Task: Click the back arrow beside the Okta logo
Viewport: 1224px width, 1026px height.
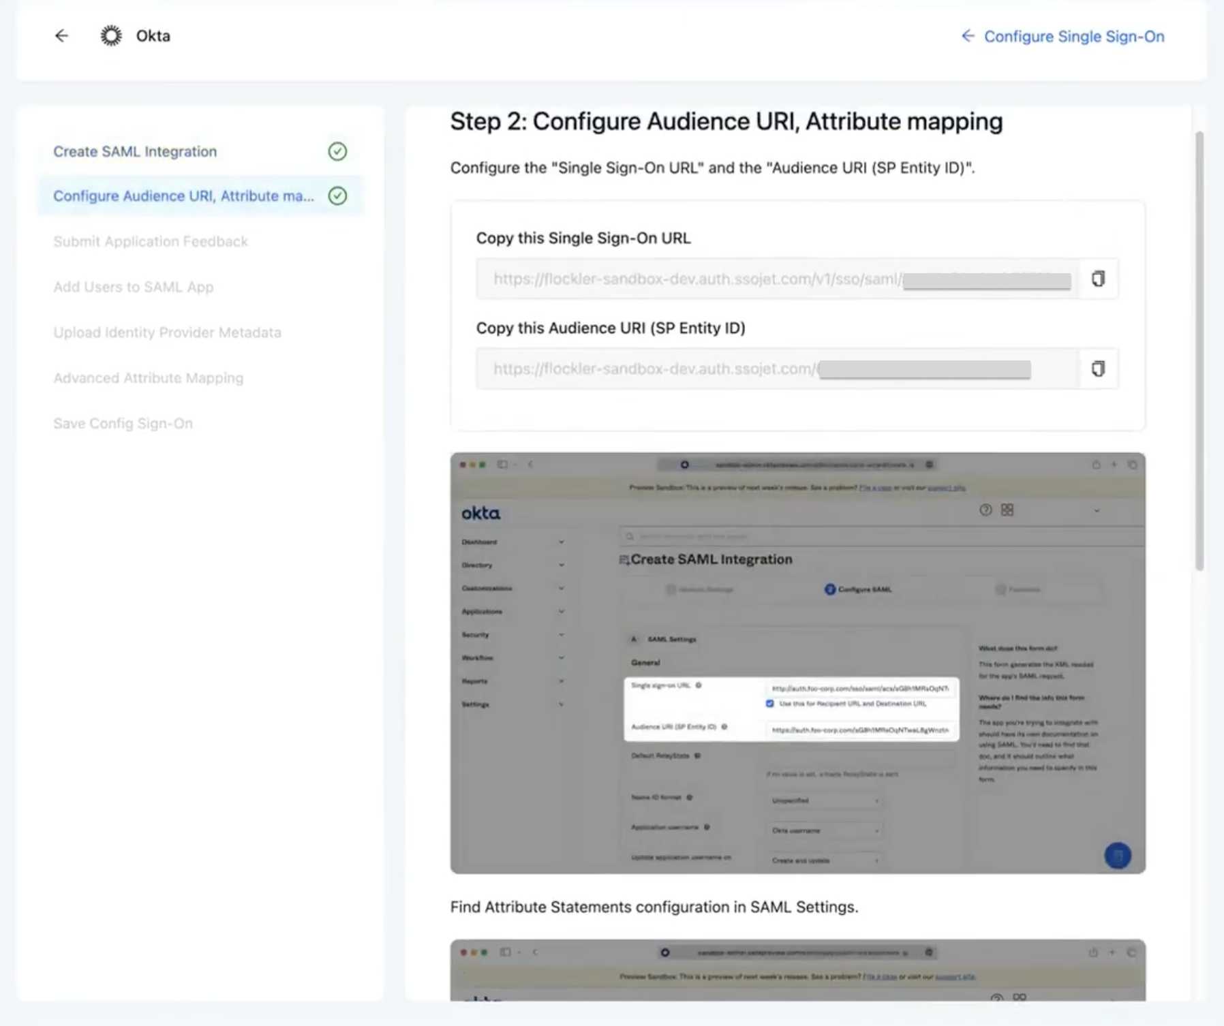Action: (x=61, y=35)
